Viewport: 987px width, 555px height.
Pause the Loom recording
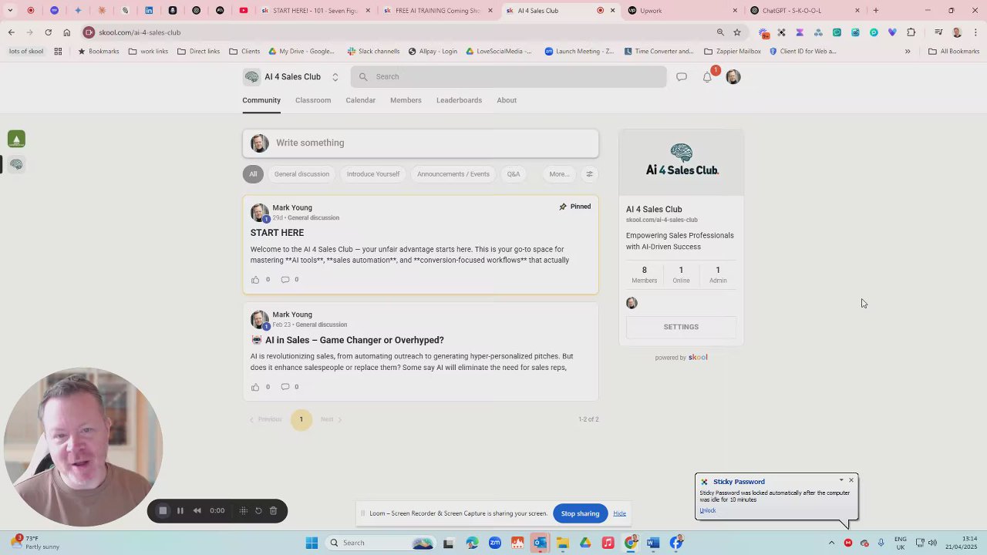coord(180,510)
